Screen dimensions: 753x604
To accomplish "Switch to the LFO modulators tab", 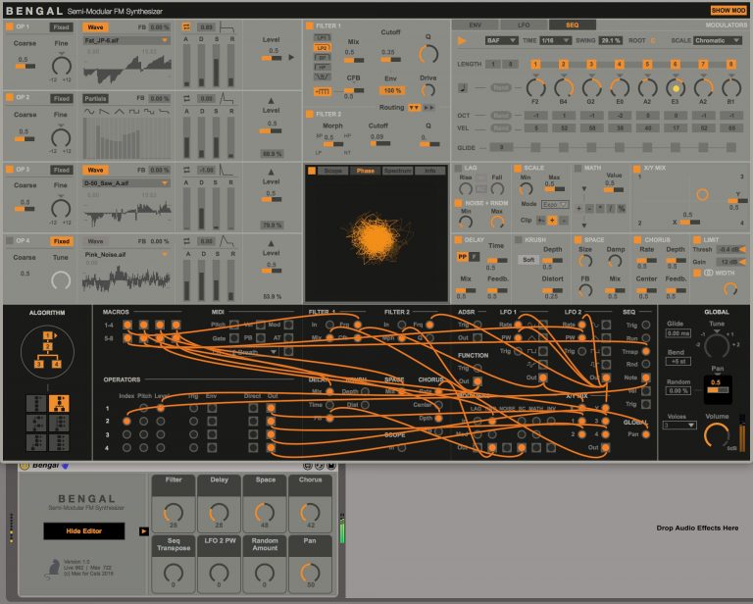I will click(x=524, y=25).
